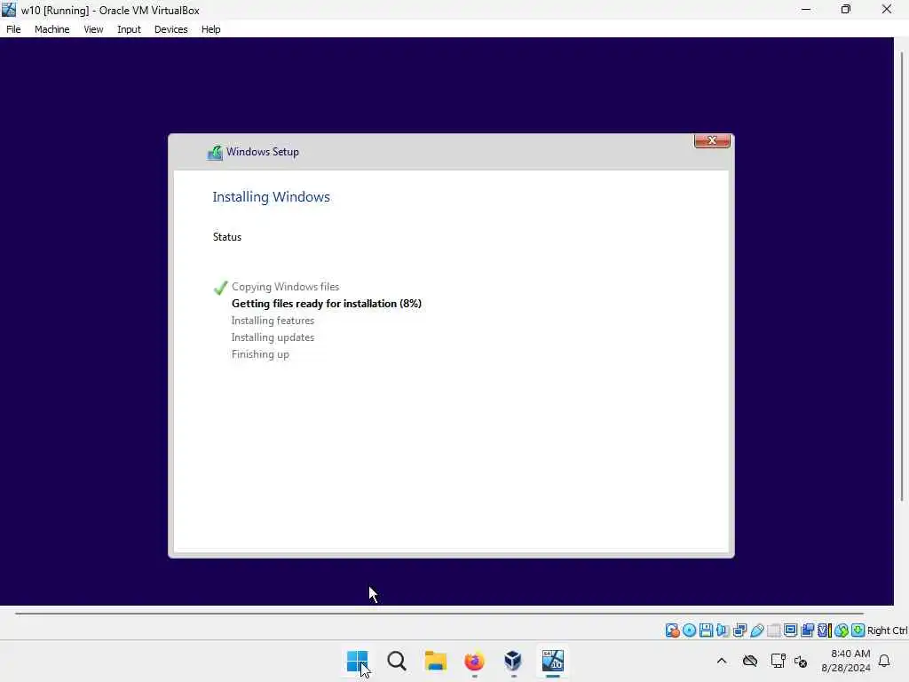Click the network adapters status icon

tap(739, 630)
